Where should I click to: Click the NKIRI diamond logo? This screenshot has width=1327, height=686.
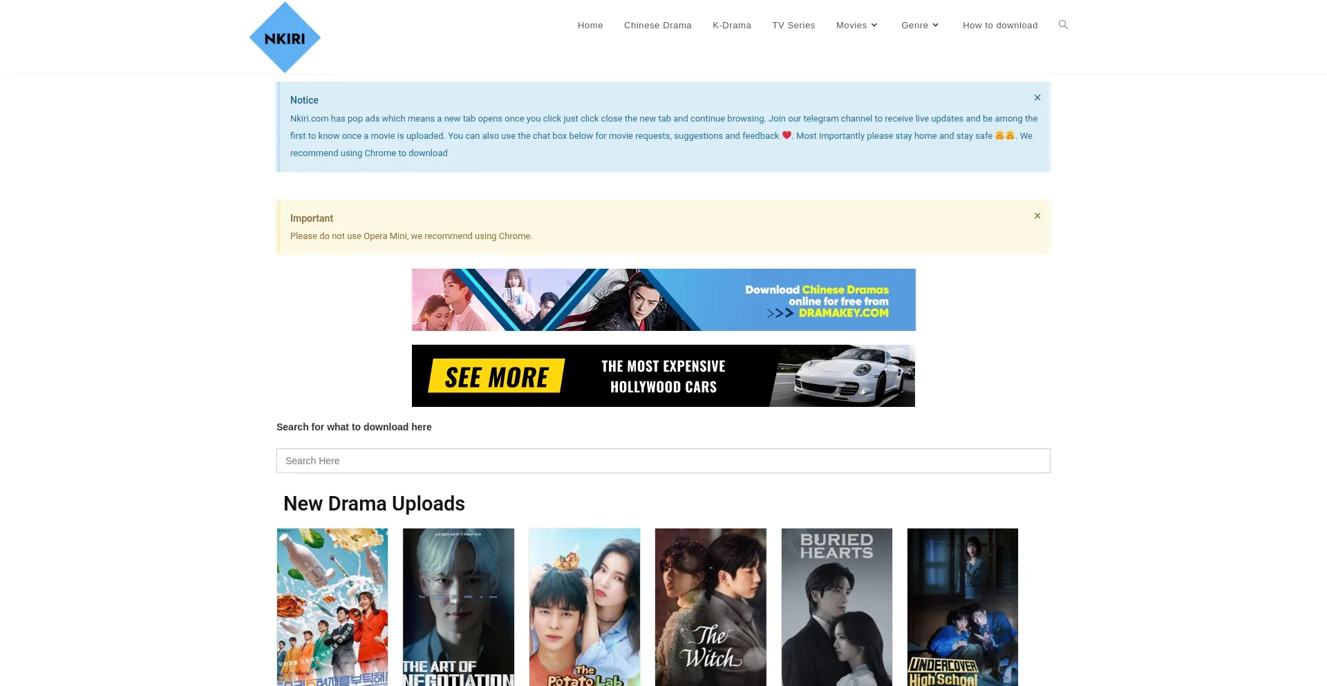click(285, 37)
